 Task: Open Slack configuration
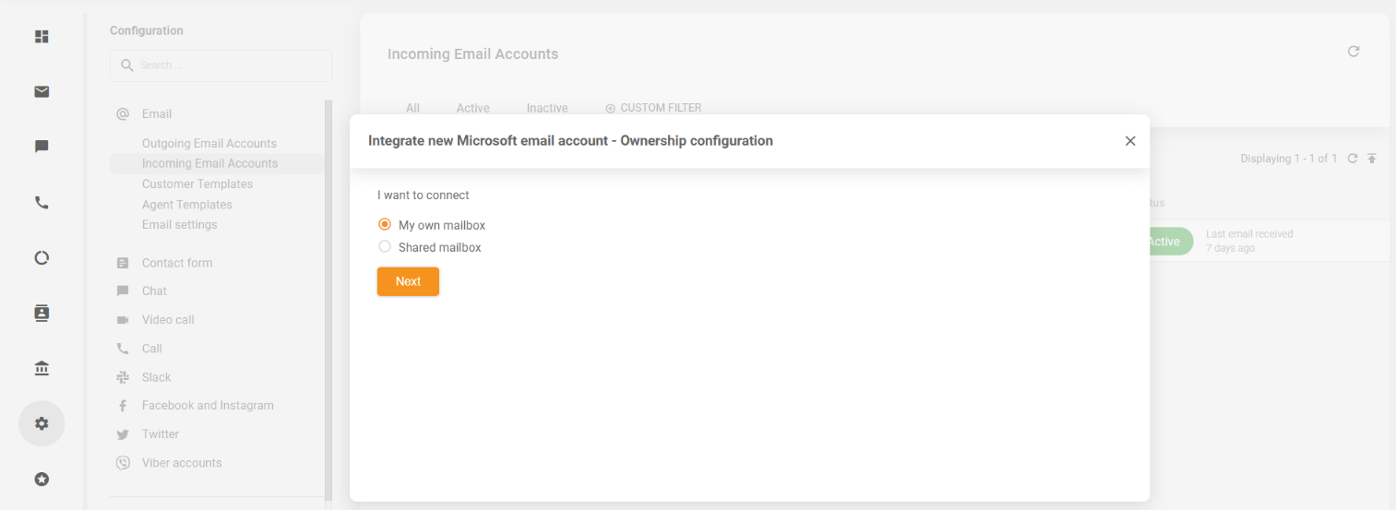pos(157,377)
